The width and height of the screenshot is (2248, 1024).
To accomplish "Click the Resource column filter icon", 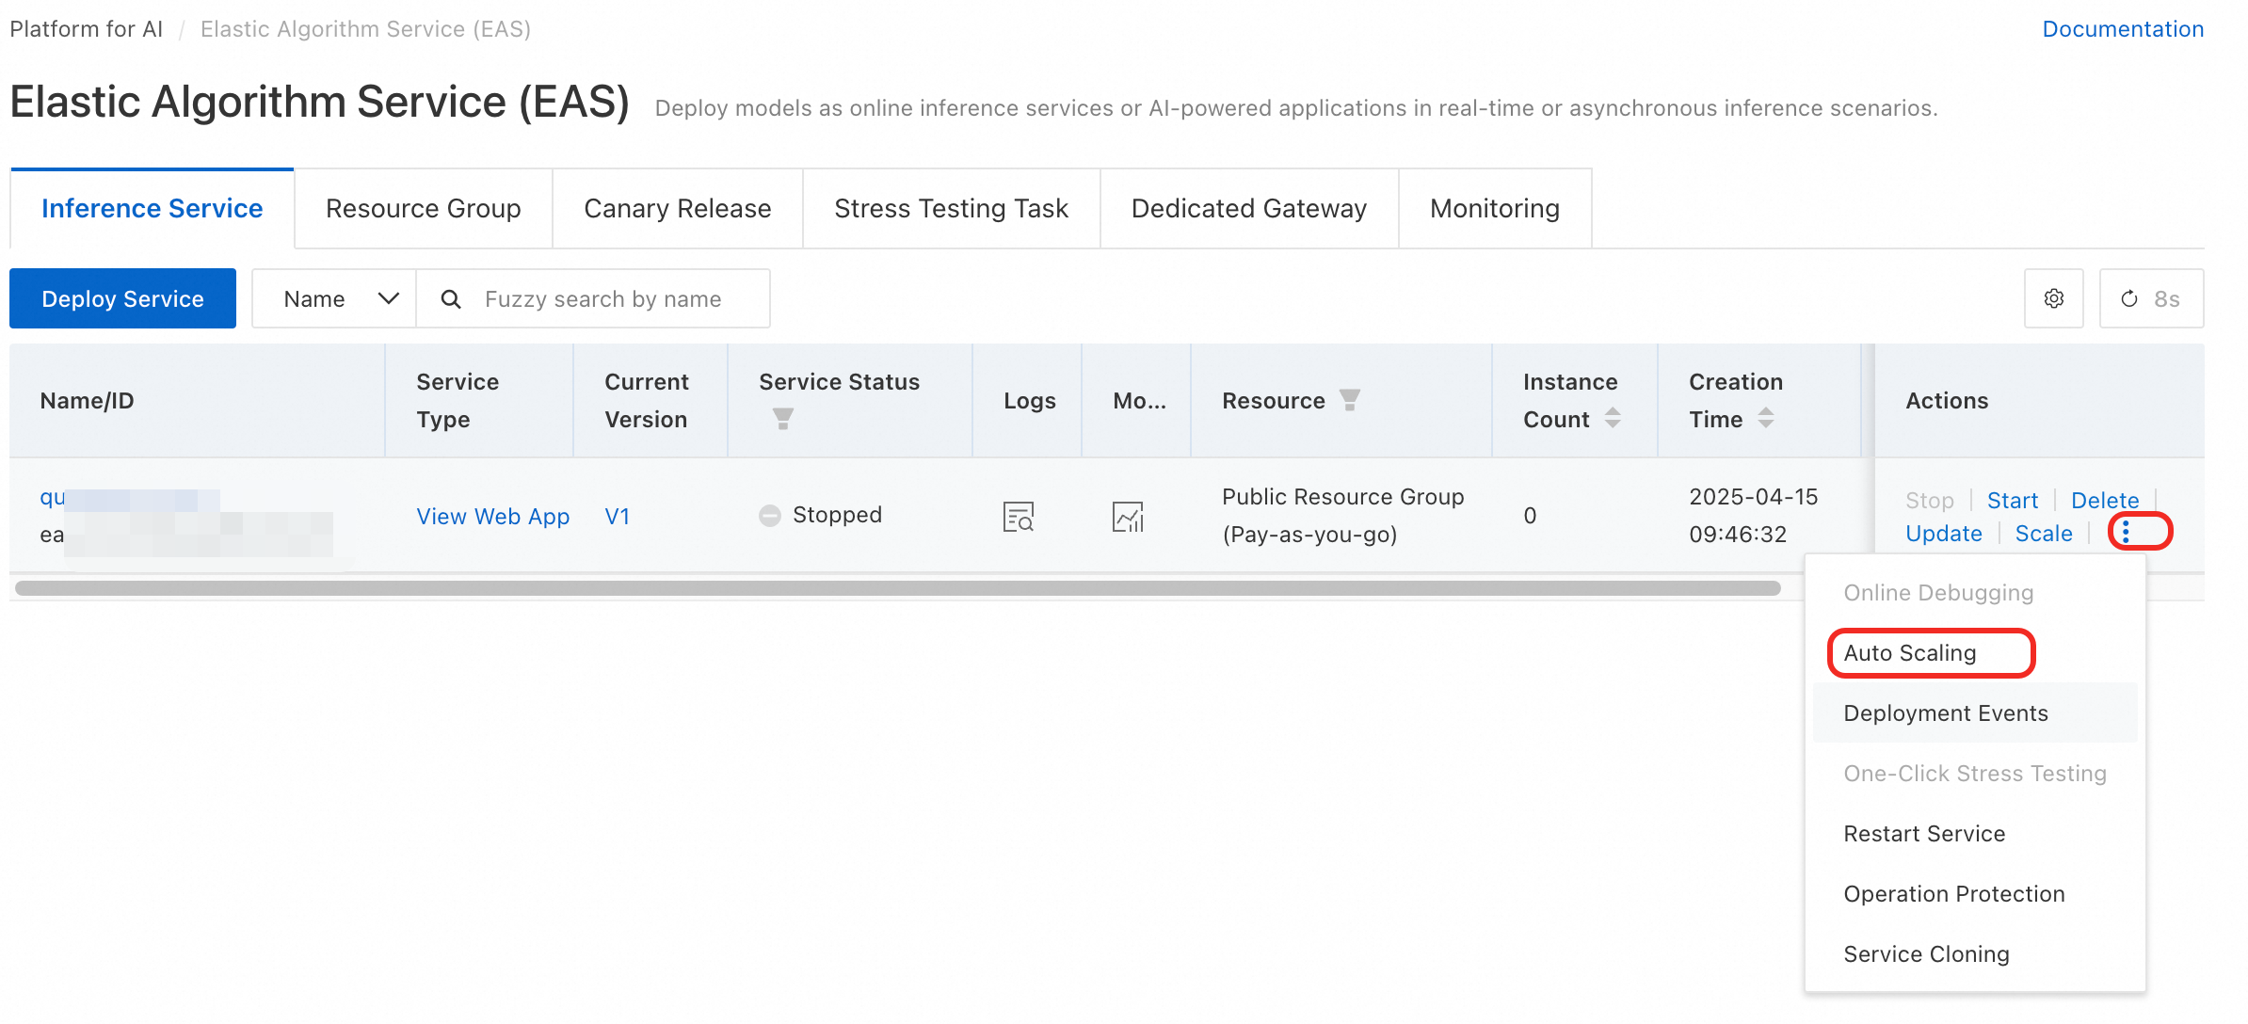I will (1350, 400).
